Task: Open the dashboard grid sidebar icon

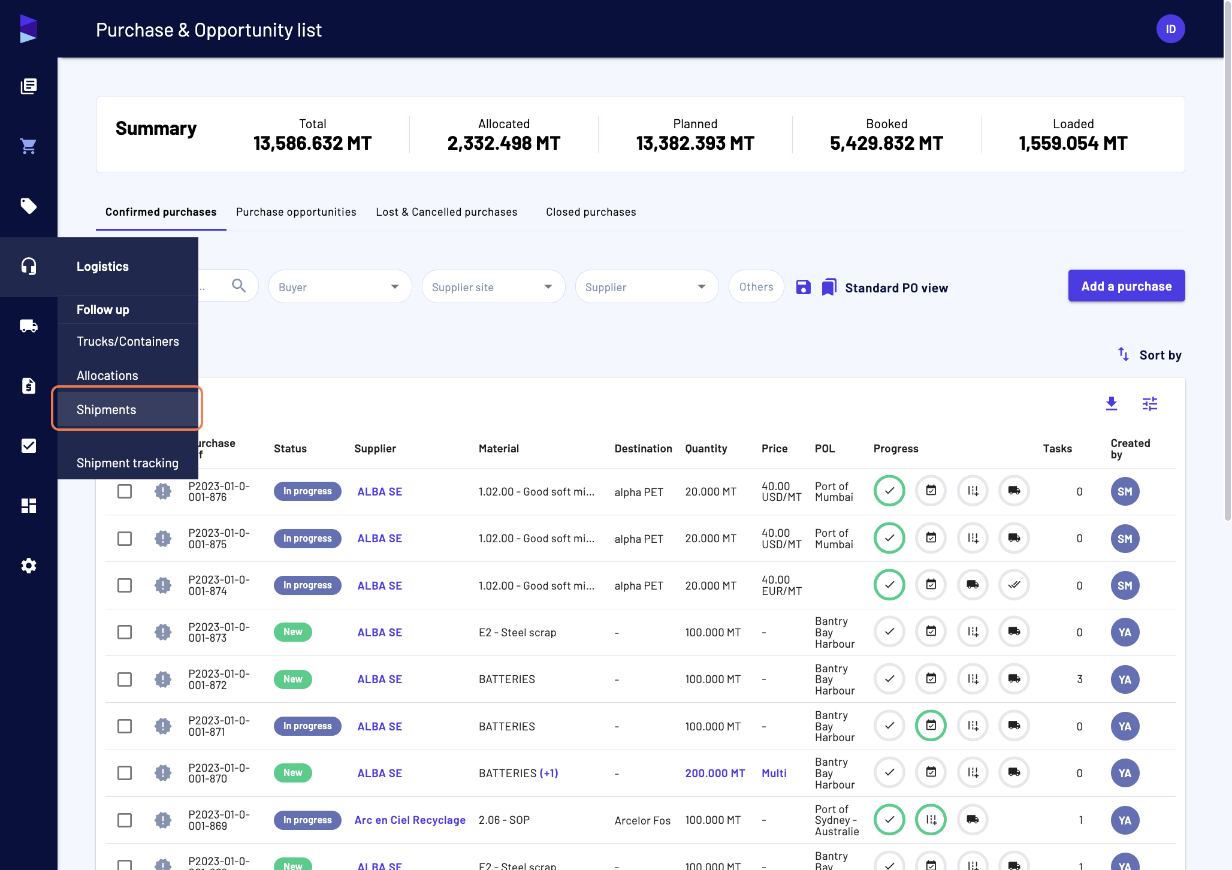Action: (x=29, y=506)
